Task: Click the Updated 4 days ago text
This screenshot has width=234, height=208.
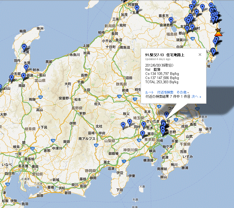Action: point(158,59)
